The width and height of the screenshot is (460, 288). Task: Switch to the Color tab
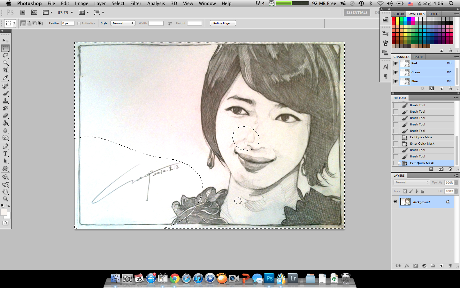[399, 14]
